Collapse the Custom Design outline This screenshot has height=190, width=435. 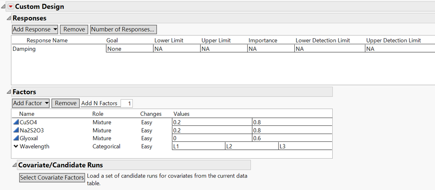point(3,7)
